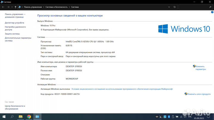Open the recent locations dropdown arrow
Viewport: 214px width, 120px height.
[x=12, y=7]
